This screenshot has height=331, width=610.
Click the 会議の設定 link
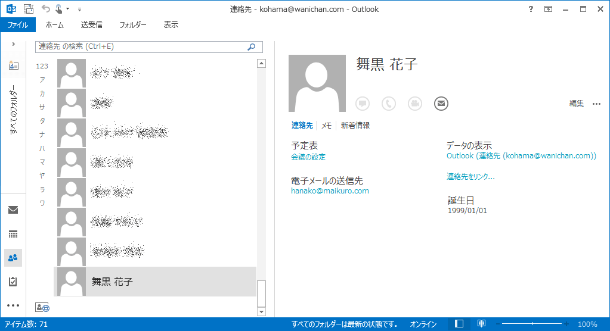[308, 157]
